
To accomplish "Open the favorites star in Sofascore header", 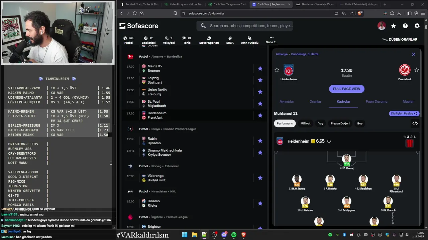I will pos(394,26).
